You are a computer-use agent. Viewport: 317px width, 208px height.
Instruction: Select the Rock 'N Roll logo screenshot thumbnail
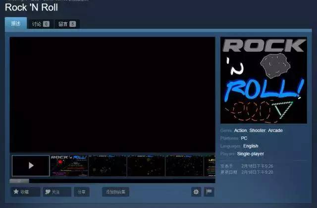[x=69, y=165]
